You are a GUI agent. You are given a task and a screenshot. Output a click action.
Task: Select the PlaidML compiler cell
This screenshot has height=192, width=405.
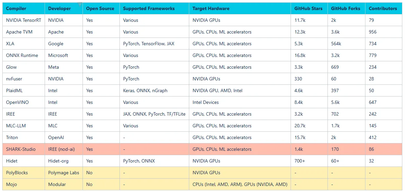click(x=24, y=90)
